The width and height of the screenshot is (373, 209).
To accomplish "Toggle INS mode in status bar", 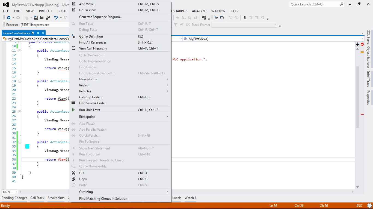I will 359,206.
